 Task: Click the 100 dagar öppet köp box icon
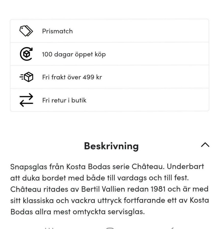pos(26,54)
